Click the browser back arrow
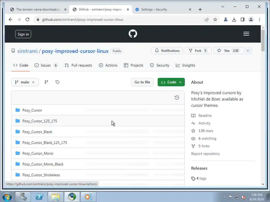This screenshot has height=202, width=270. pyautogui.click(x=11, y=19)
